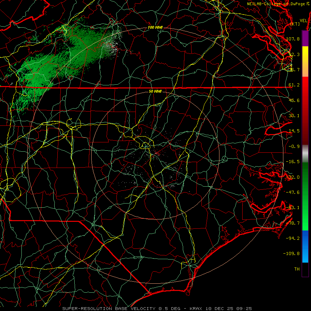
Task: Click the -0.9 velocity scale value
Action: 294,147
